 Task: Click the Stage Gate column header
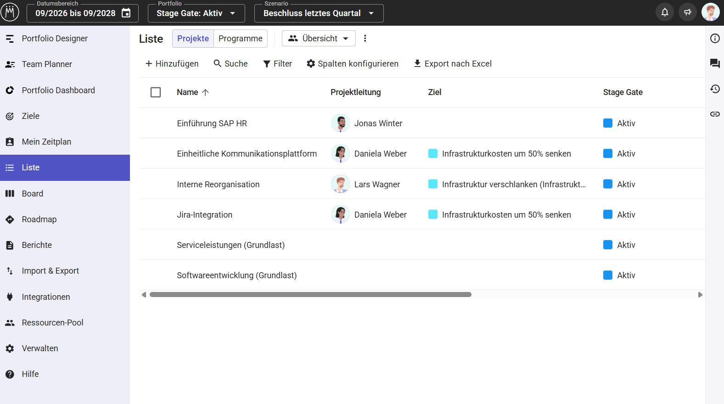pos(623,92)
